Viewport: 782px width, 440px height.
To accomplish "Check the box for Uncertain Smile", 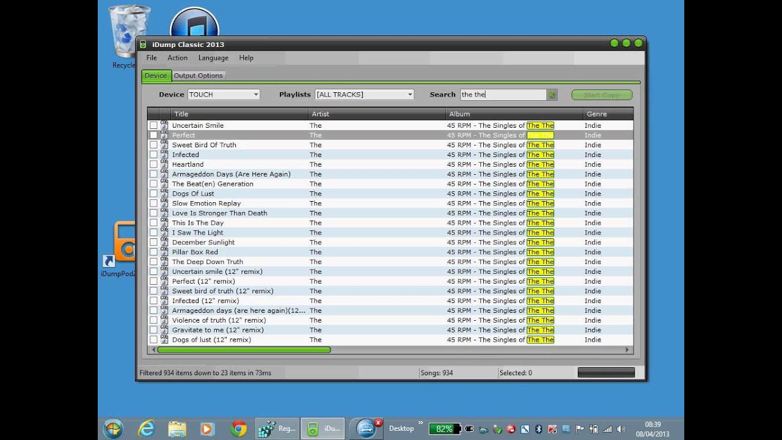I will point(153,125).
